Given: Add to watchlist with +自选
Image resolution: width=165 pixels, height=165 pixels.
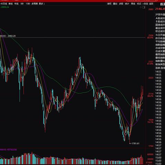Looking at the screenshot, I should pos(145,4).
